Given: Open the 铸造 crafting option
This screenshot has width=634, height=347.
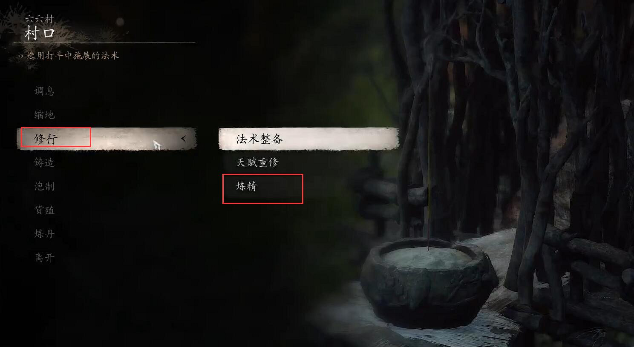Looking at the screenshot, I should [x=44, y=162].
